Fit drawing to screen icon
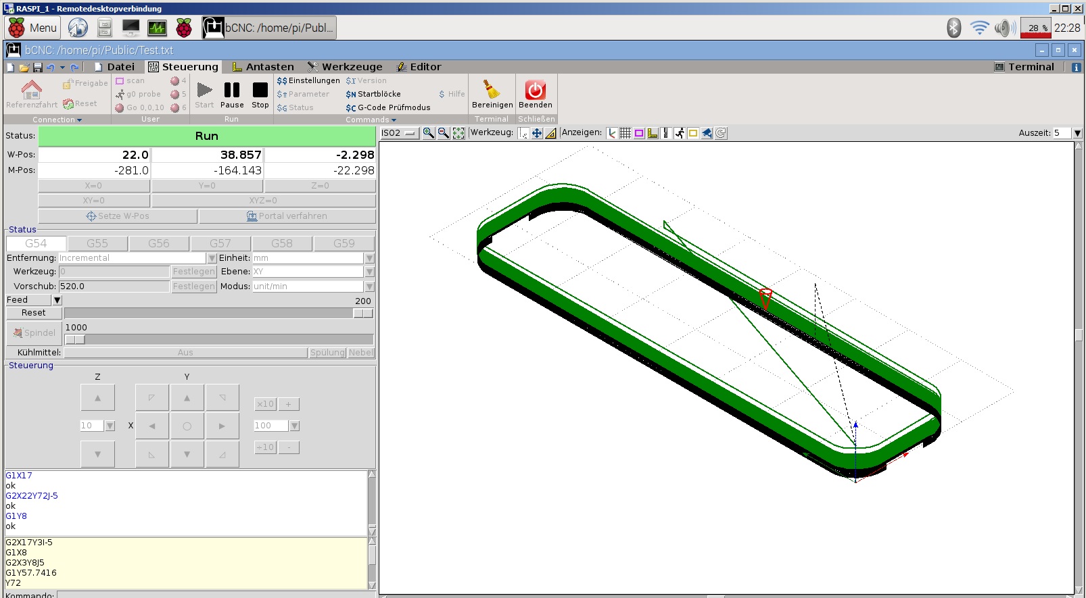Image resolution: width=1086 pixels, height=598 pixels. click(458, 133)
